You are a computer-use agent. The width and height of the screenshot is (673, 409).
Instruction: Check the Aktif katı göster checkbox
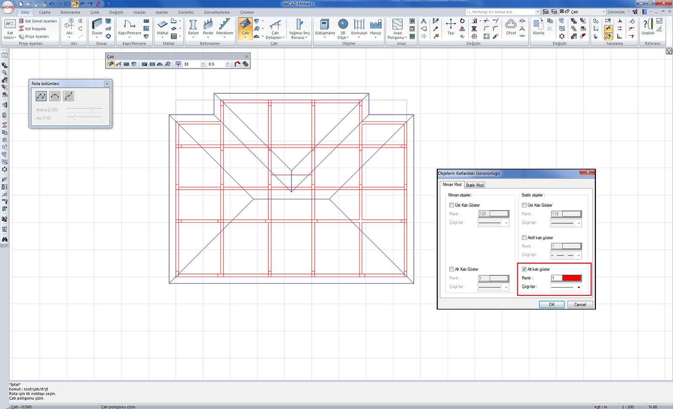(524, 237)
